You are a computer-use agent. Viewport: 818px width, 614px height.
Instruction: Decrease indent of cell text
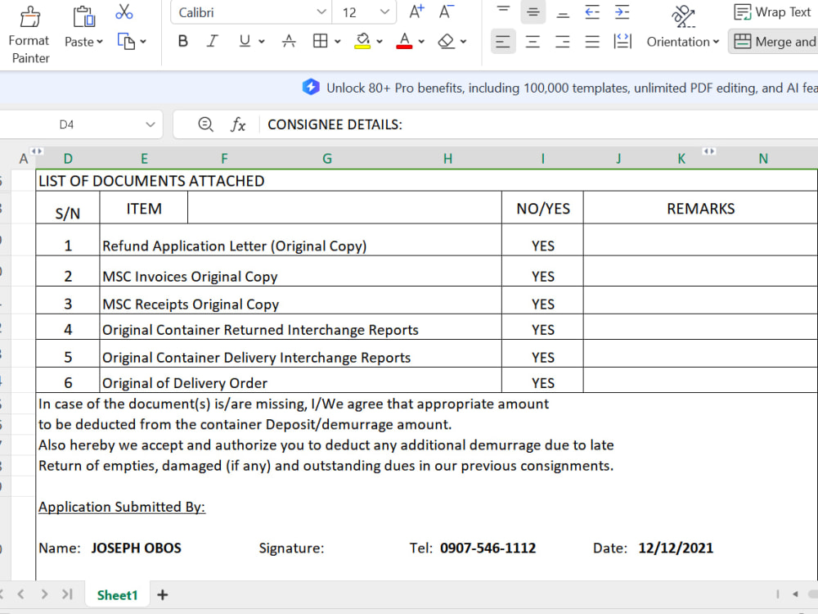coord(592,12)
